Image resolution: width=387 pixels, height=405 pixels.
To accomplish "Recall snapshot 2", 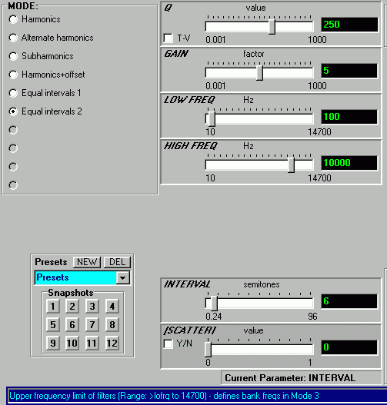I will (72, 307).
